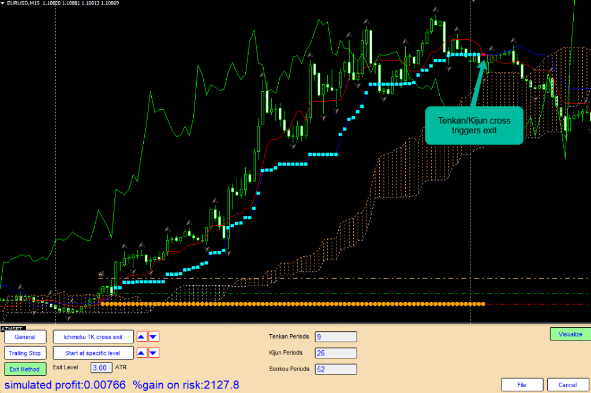591x393 pixels.
Task: Click down arrow beside Start at specific level
Action: coord(154,353)
